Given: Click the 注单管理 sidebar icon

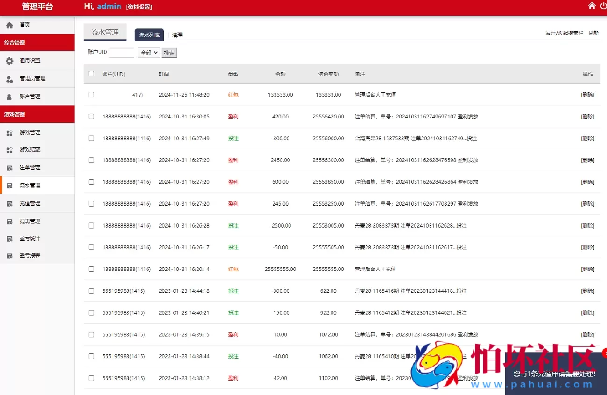Looking at the screenshot, I should click(x=9, y=168).
